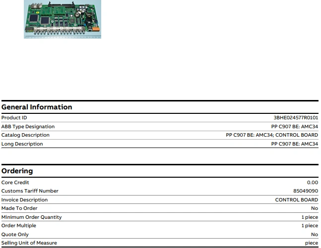Select the Long Description label
This screenshot has width=321, height=248.
tap(22, 144)
